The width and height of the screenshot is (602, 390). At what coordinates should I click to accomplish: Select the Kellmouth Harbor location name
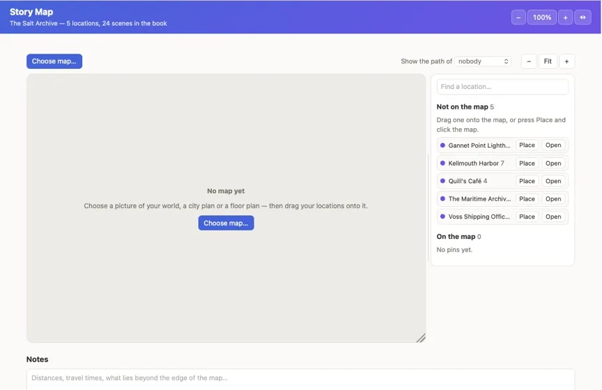point(473,163)
